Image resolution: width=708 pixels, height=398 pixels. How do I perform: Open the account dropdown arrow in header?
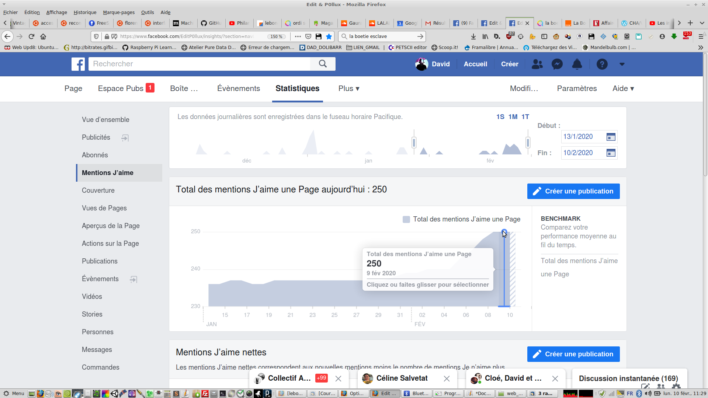pos(622,64)
